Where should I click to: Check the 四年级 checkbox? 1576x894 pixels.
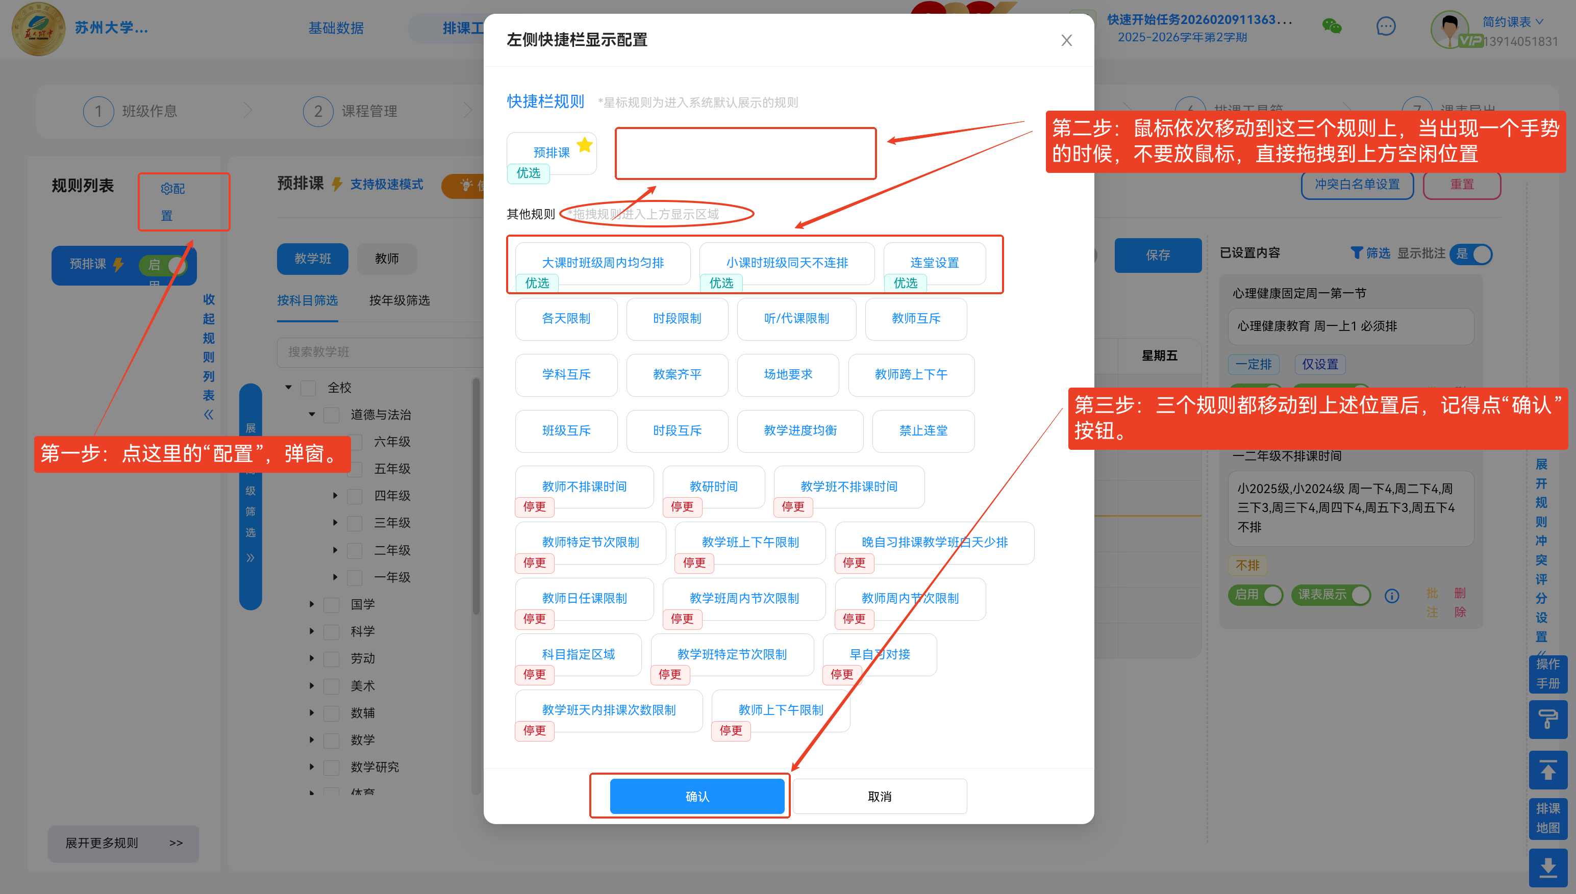[355, 496]
